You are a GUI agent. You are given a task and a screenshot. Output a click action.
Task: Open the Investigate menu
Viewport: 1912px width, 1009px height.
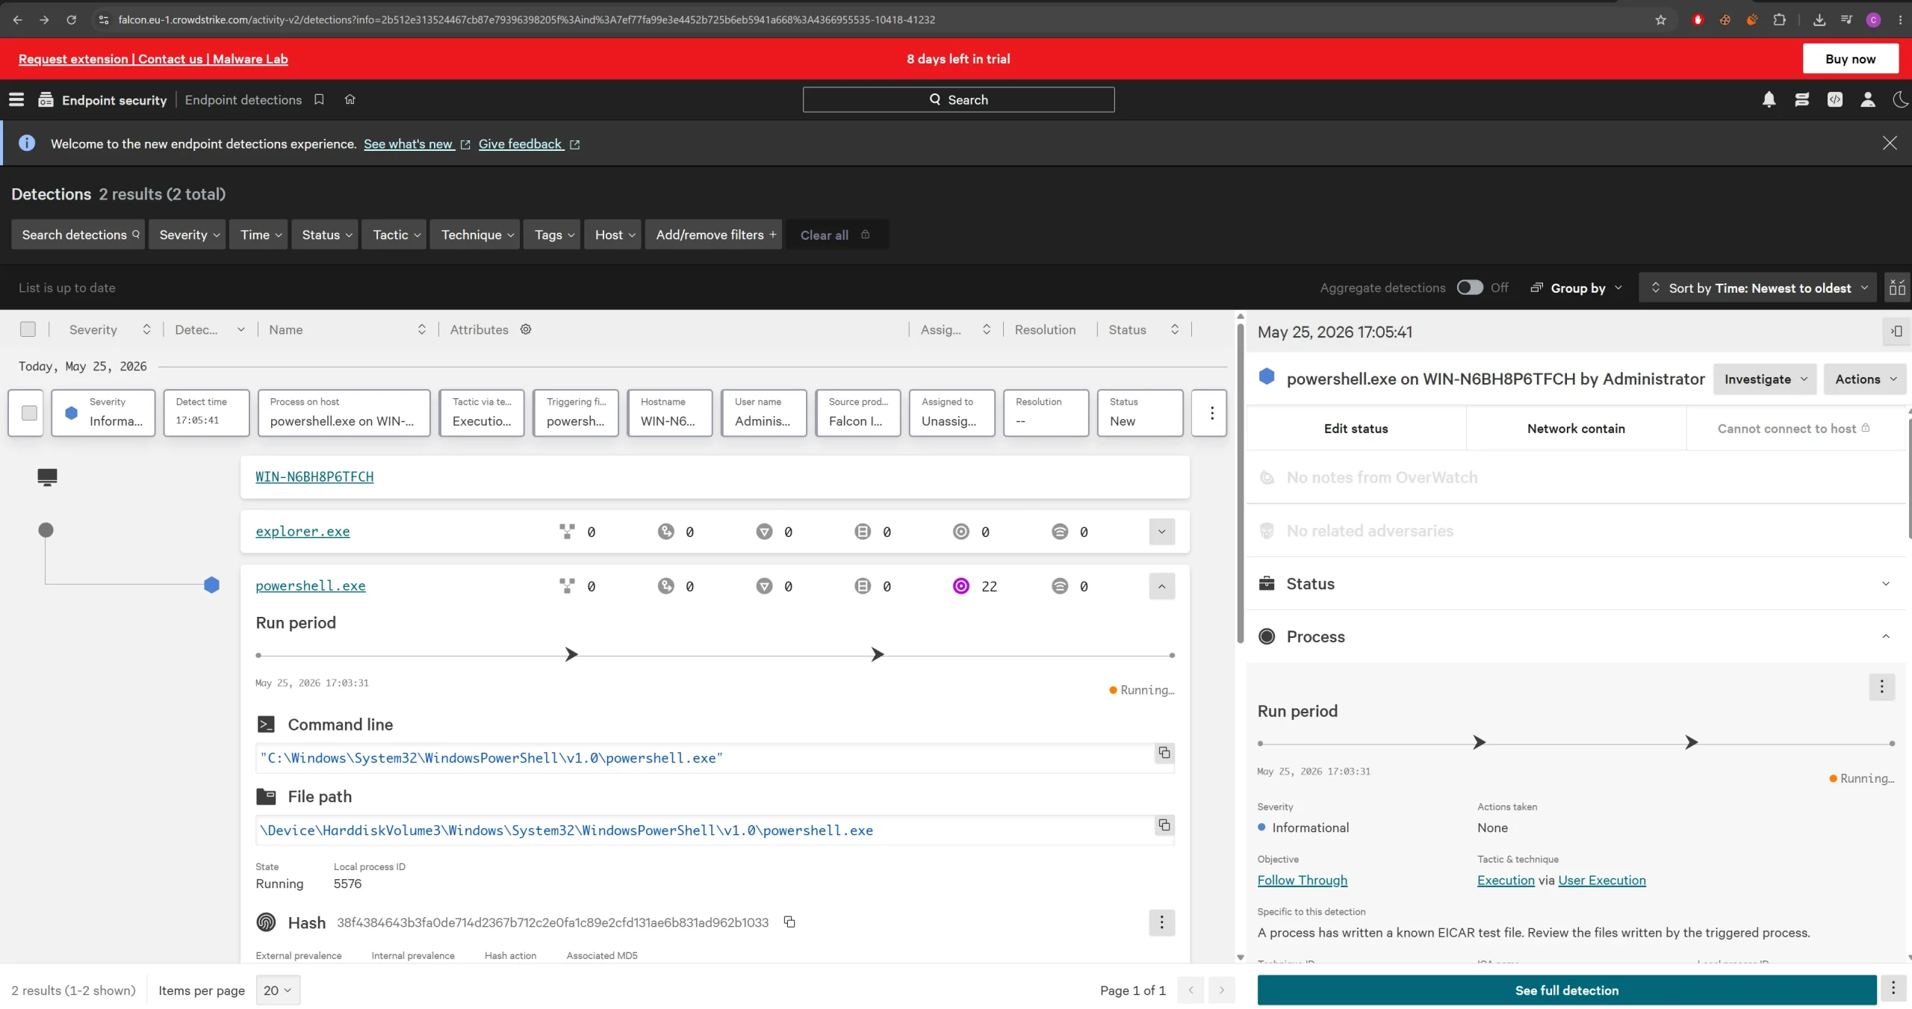click(1765, 379)
